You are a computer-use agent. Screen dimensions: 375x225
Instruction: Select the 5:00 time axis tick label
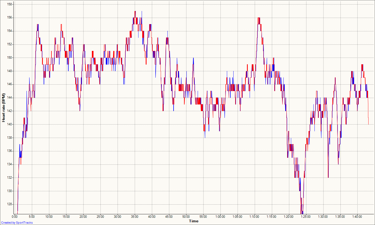tap(32, 216)
